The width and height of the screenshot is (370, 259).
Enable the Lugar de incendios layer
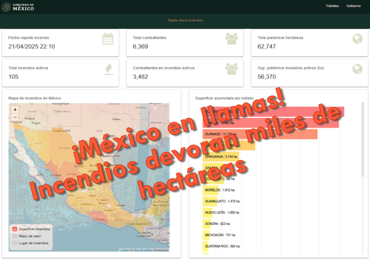[x=15, y=243]
